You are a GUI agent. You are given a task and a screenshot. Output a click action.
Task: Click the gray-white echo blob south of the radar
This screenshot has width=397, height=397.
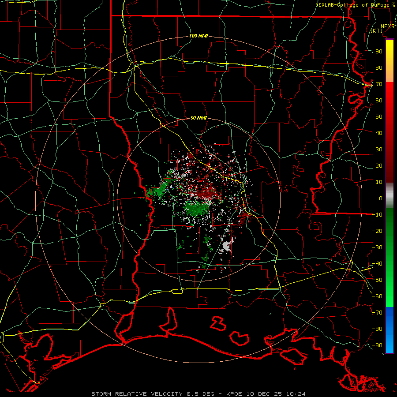(227, 246)
